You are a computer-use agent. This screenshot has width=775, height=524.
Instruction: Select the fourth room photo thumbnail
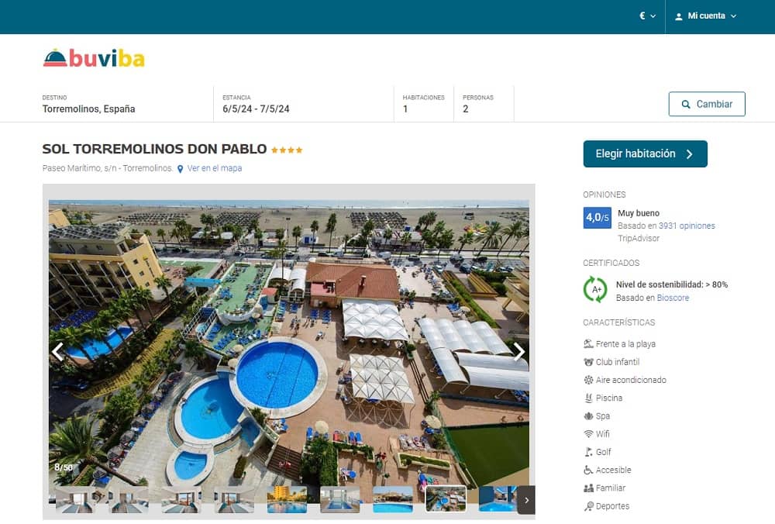tap(234, 500)
